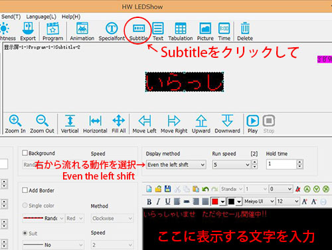This screenshot has height=250, width=332.
Task: Play the program preview
Action: (252, 124)
